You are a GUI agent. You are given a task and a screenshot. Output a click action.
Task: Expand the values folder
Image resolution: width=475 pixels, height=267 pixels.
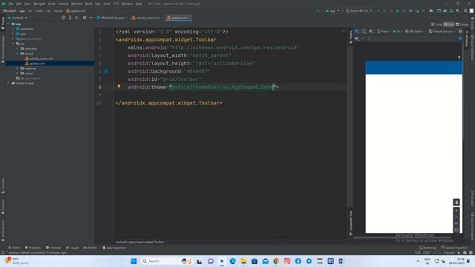pyautogui.click(x=17, y=73)
